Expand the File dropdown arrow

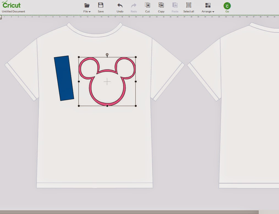(x=90, y=12)
